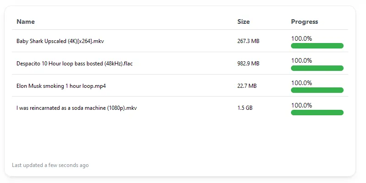Click the Name column header
Screen dimensions: 366x183
point(26,22)
